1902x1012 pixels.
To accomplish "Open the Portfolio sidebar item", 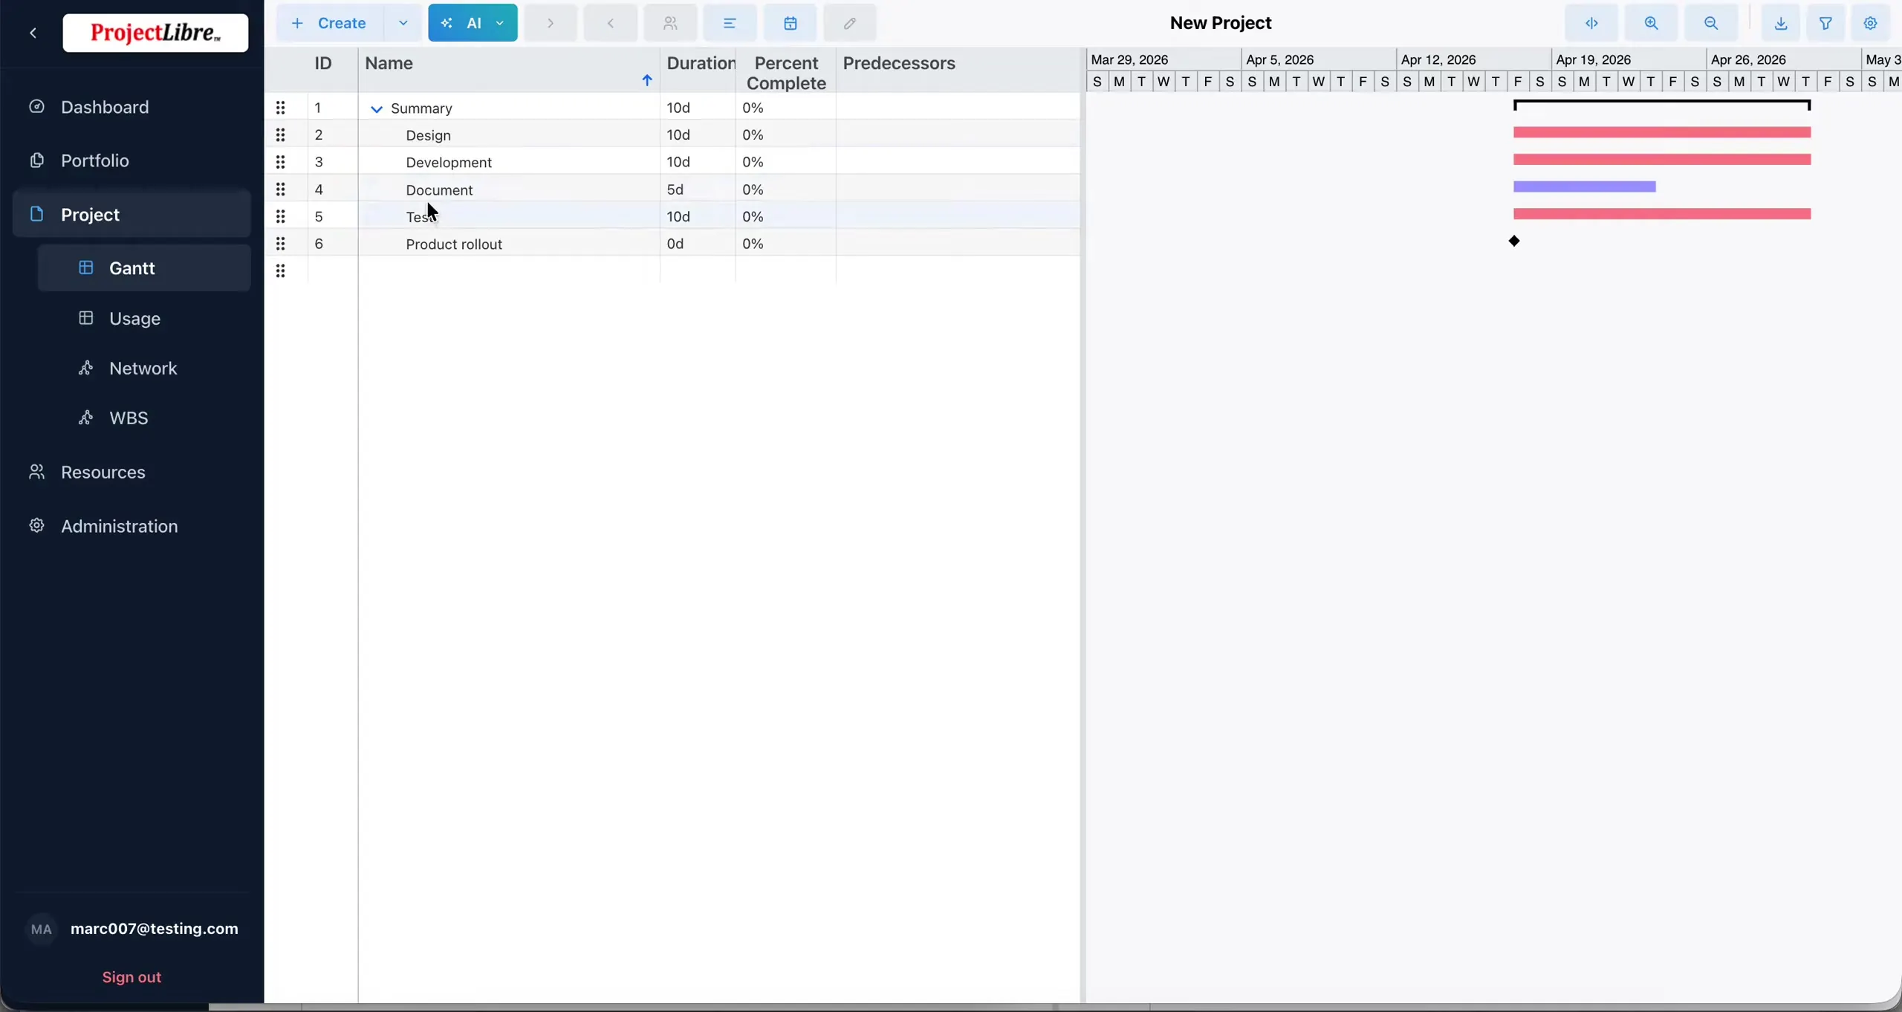I will tap(132, 160).
